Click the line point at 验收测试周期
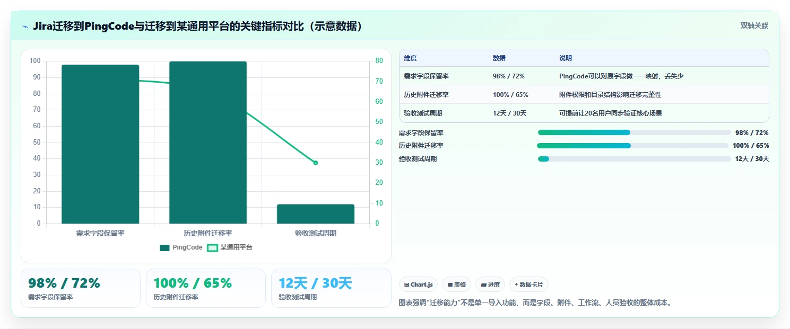 [x=316, y=163]
